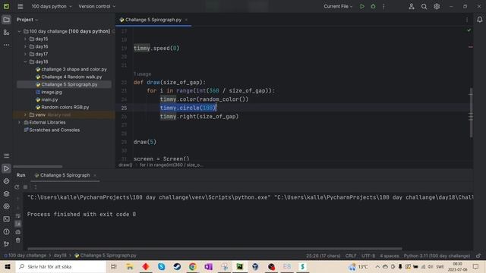Open the Notifications bell
486x273 pixels.
point(479,20)
